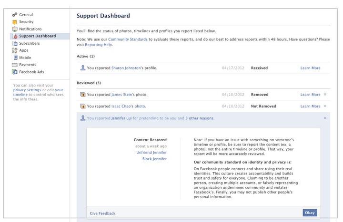Click the Notifications icon in sidebar
The width and height of the screenshot is (343, 222).
tap(14, 29)
